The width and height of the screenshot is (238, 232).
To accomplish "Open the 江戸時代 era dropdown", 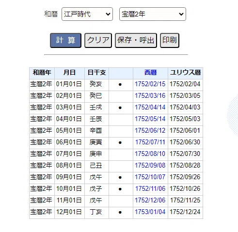I will click(87, 14).
